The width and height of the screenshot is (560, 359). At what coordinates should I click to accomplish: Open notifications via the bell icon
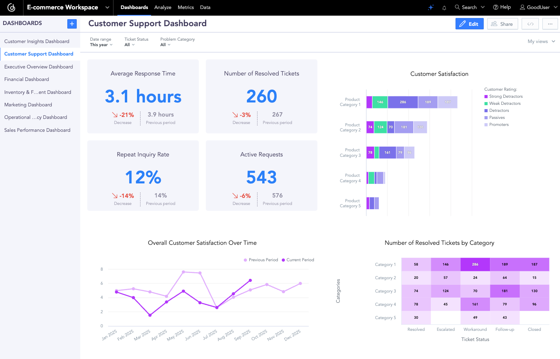pos(444,7)
